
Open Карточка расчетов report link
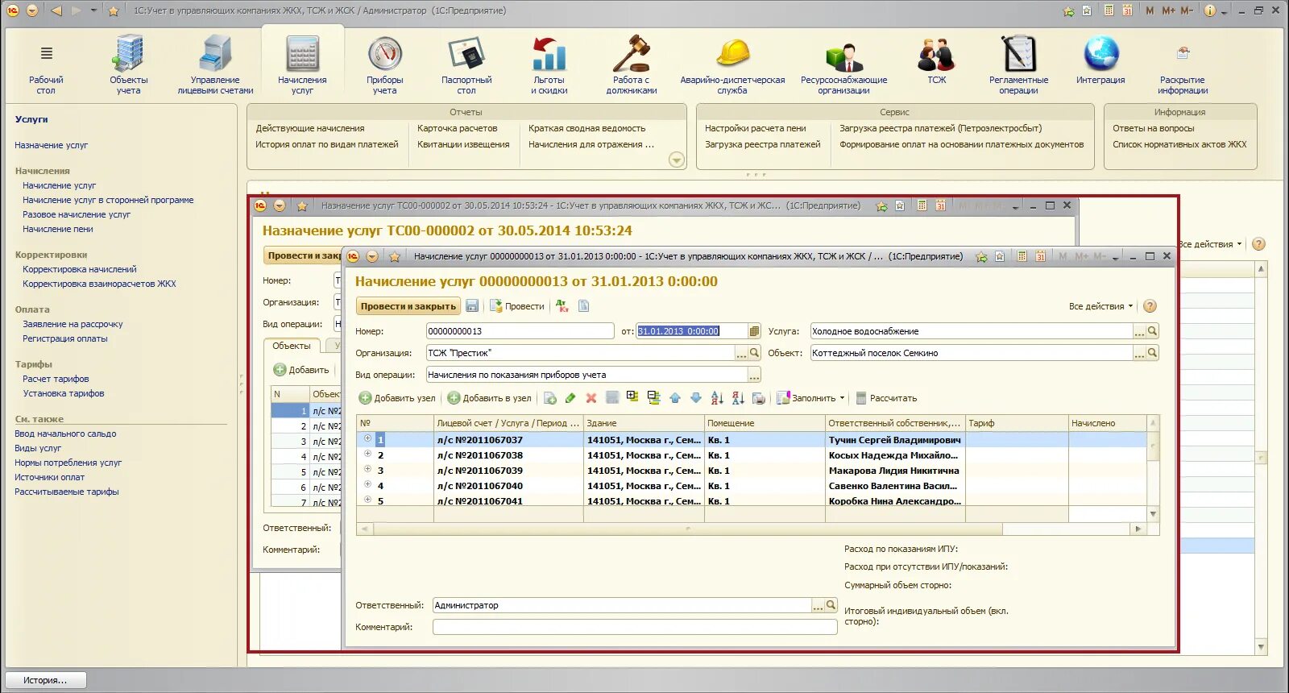pos(457,128)
